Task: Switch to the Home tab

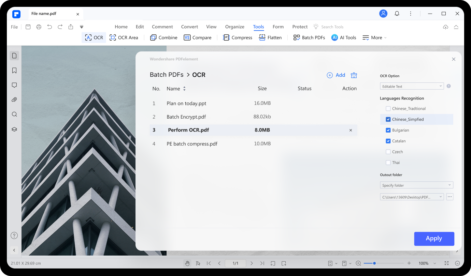Action: [121, 27]
